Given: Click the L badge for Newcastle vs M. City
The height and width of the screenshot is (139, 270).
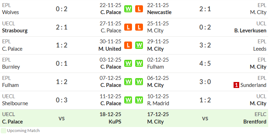Looking at the screenshot, I should tap(139, 9).
